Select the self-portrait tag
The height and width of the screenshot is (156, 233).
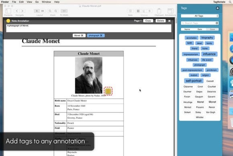[194, 81]
